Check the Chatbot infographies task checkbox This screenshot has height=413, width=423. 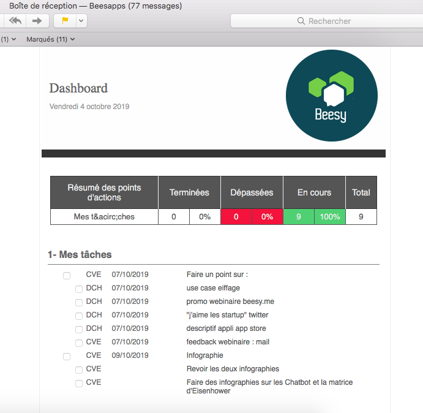pyautogui.click(x=79, y=384)
